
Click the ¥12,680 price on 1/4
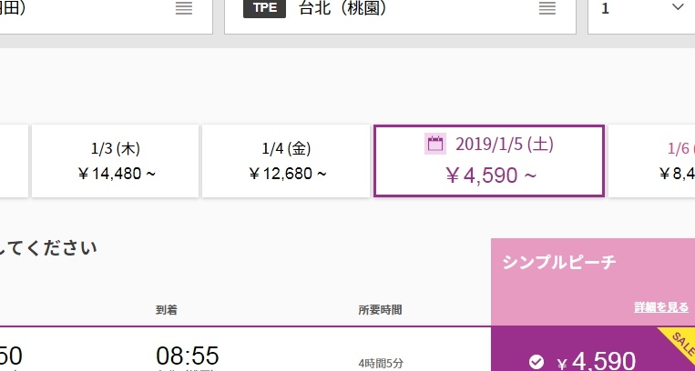(x=287, y=174)
